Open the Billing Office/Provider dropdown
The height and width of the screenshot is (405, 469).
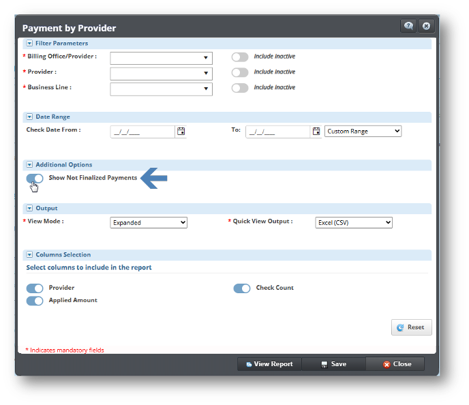162,59
